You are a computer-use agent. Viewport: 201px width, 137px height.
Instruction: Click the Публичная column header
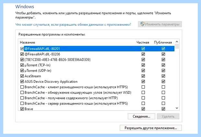point(163,43)
